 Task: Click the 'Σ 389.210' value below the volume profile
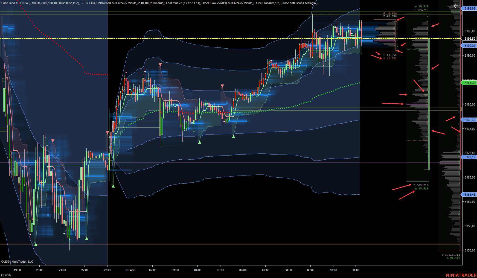[x=421, y=185]
